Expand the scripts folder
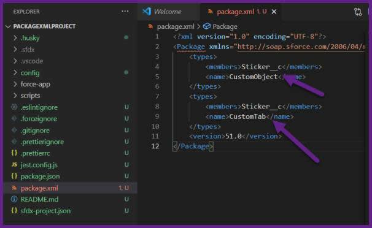The image size is (372, 228). coord(15,96)
